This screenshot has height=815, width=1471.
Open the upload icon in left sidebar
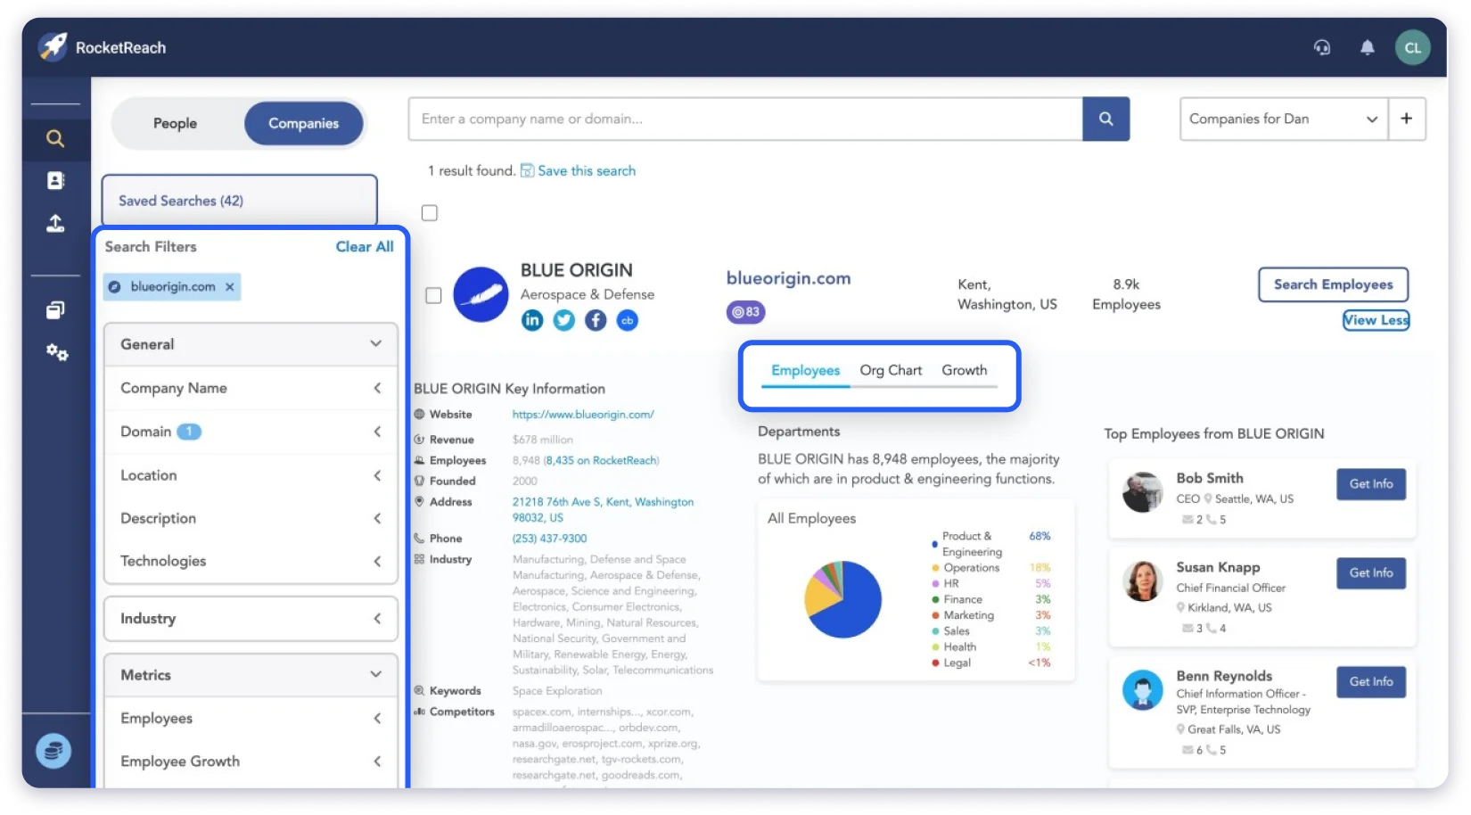55,223
